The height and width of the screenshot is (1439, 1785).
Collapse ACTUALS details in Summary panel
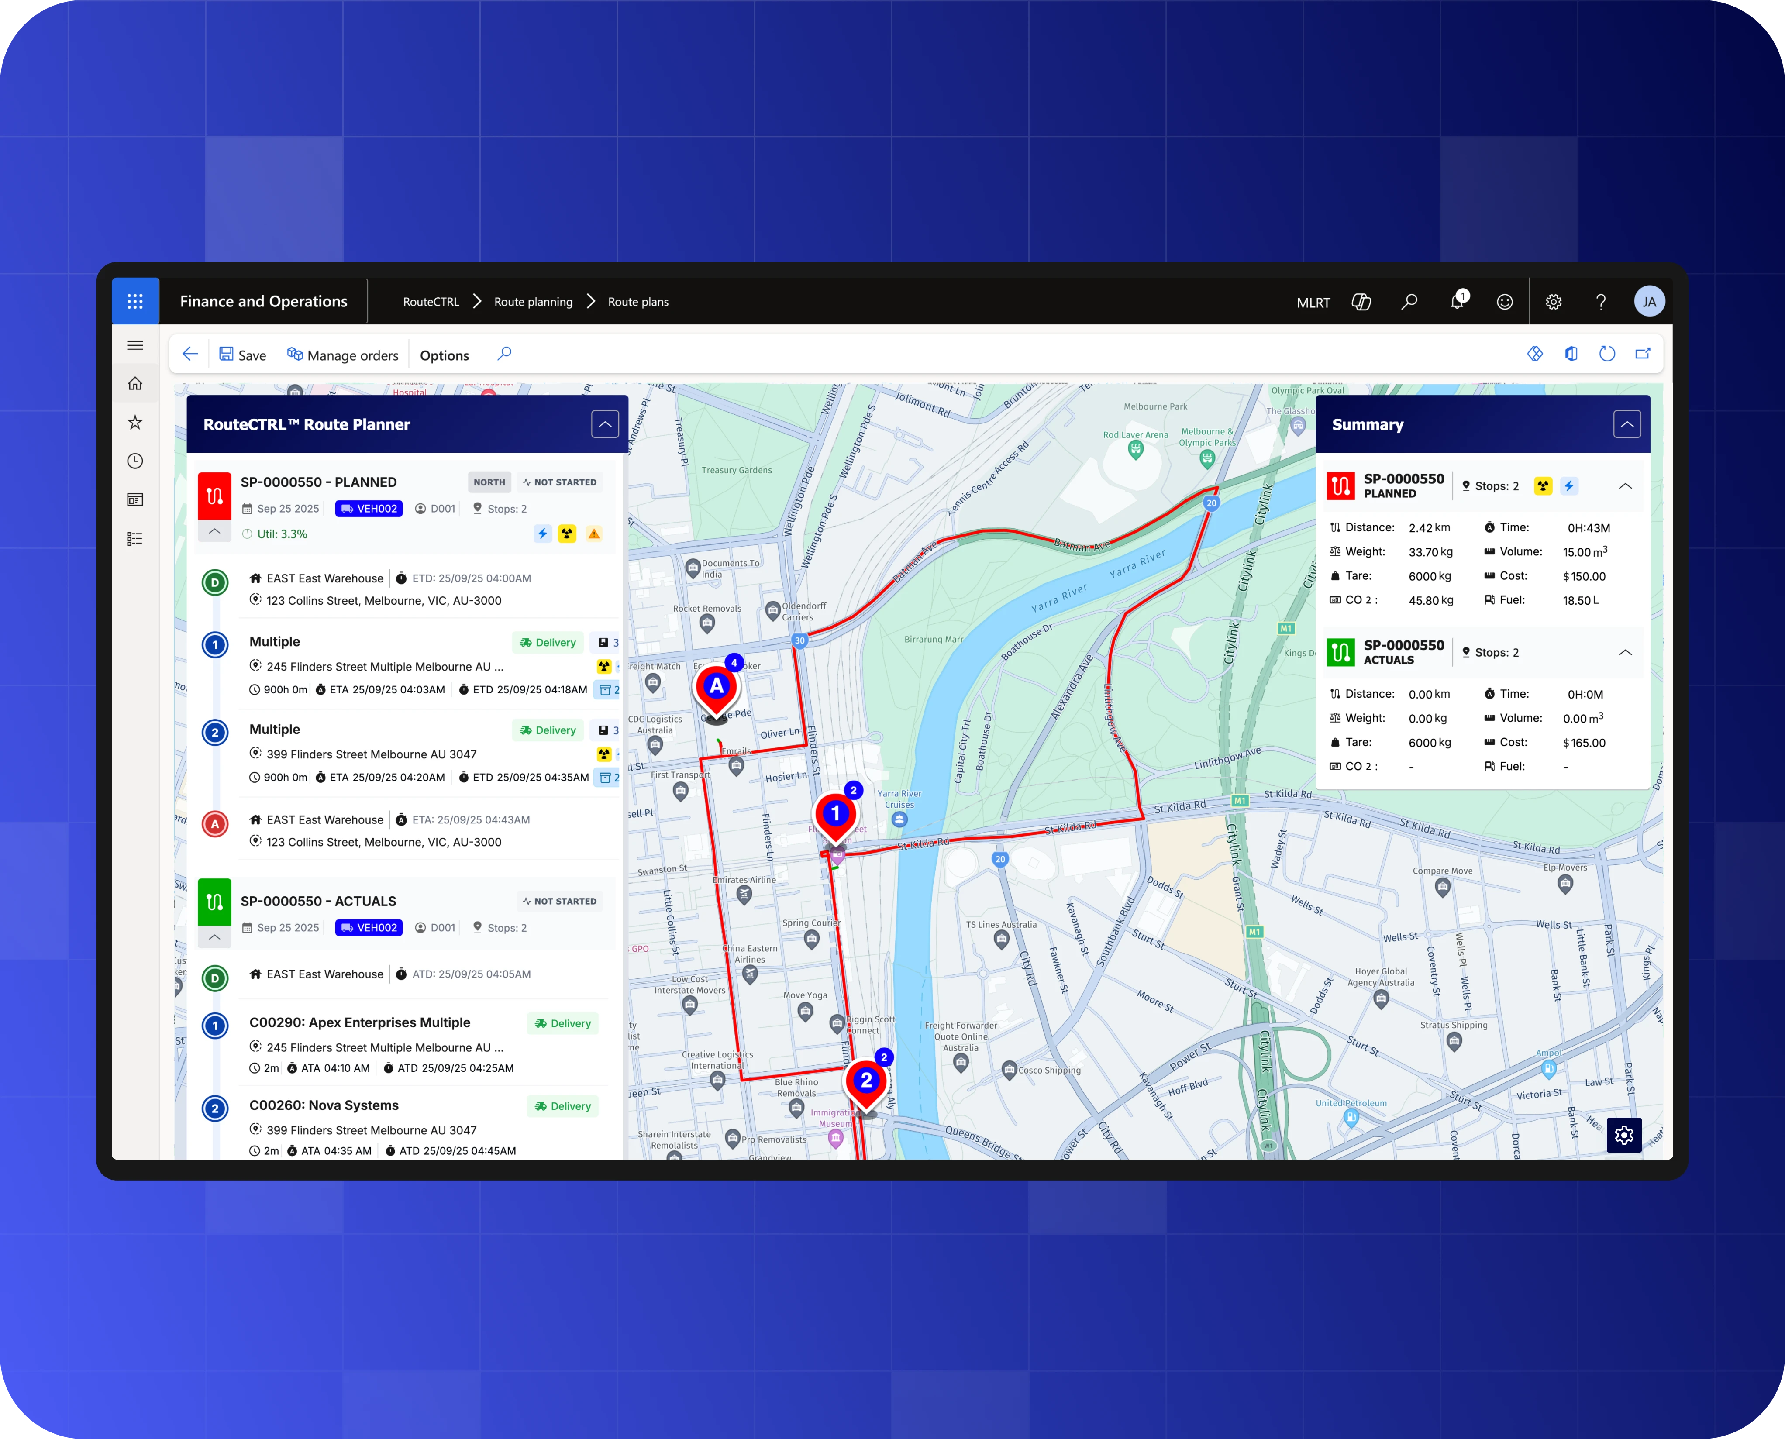[x=1625, y=653]
